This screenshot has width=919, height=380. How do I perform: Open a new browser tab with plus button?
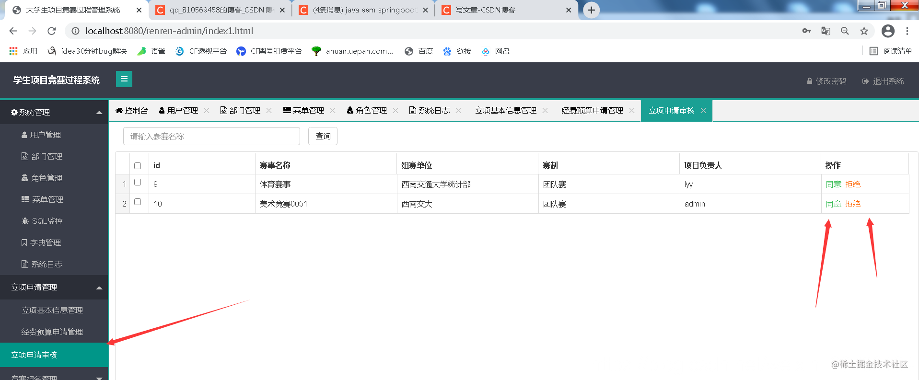pyautogui.click(x=592, y=10)
